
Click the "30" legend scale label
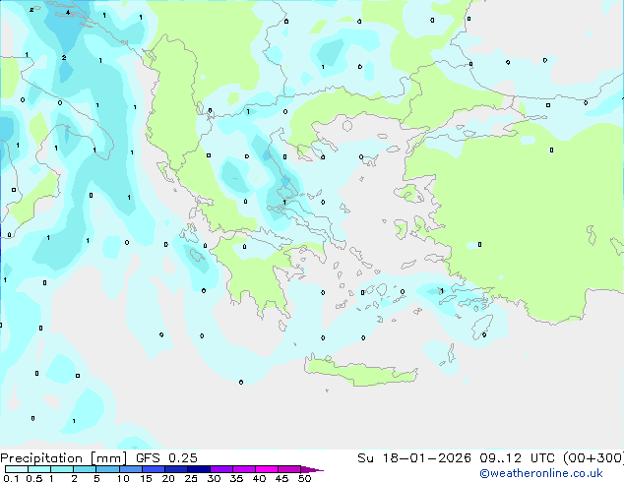[214, 478]
